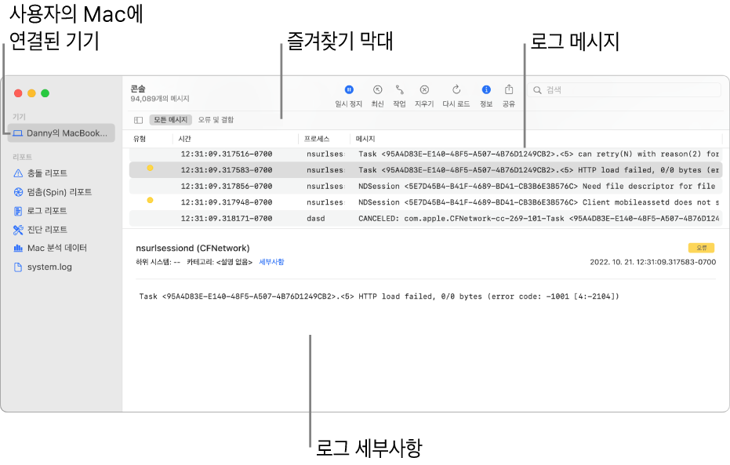Click the 작업 (Activities) toolbar icon
The width and height of the screenshot is (730, 465).
tap(399, 89)
